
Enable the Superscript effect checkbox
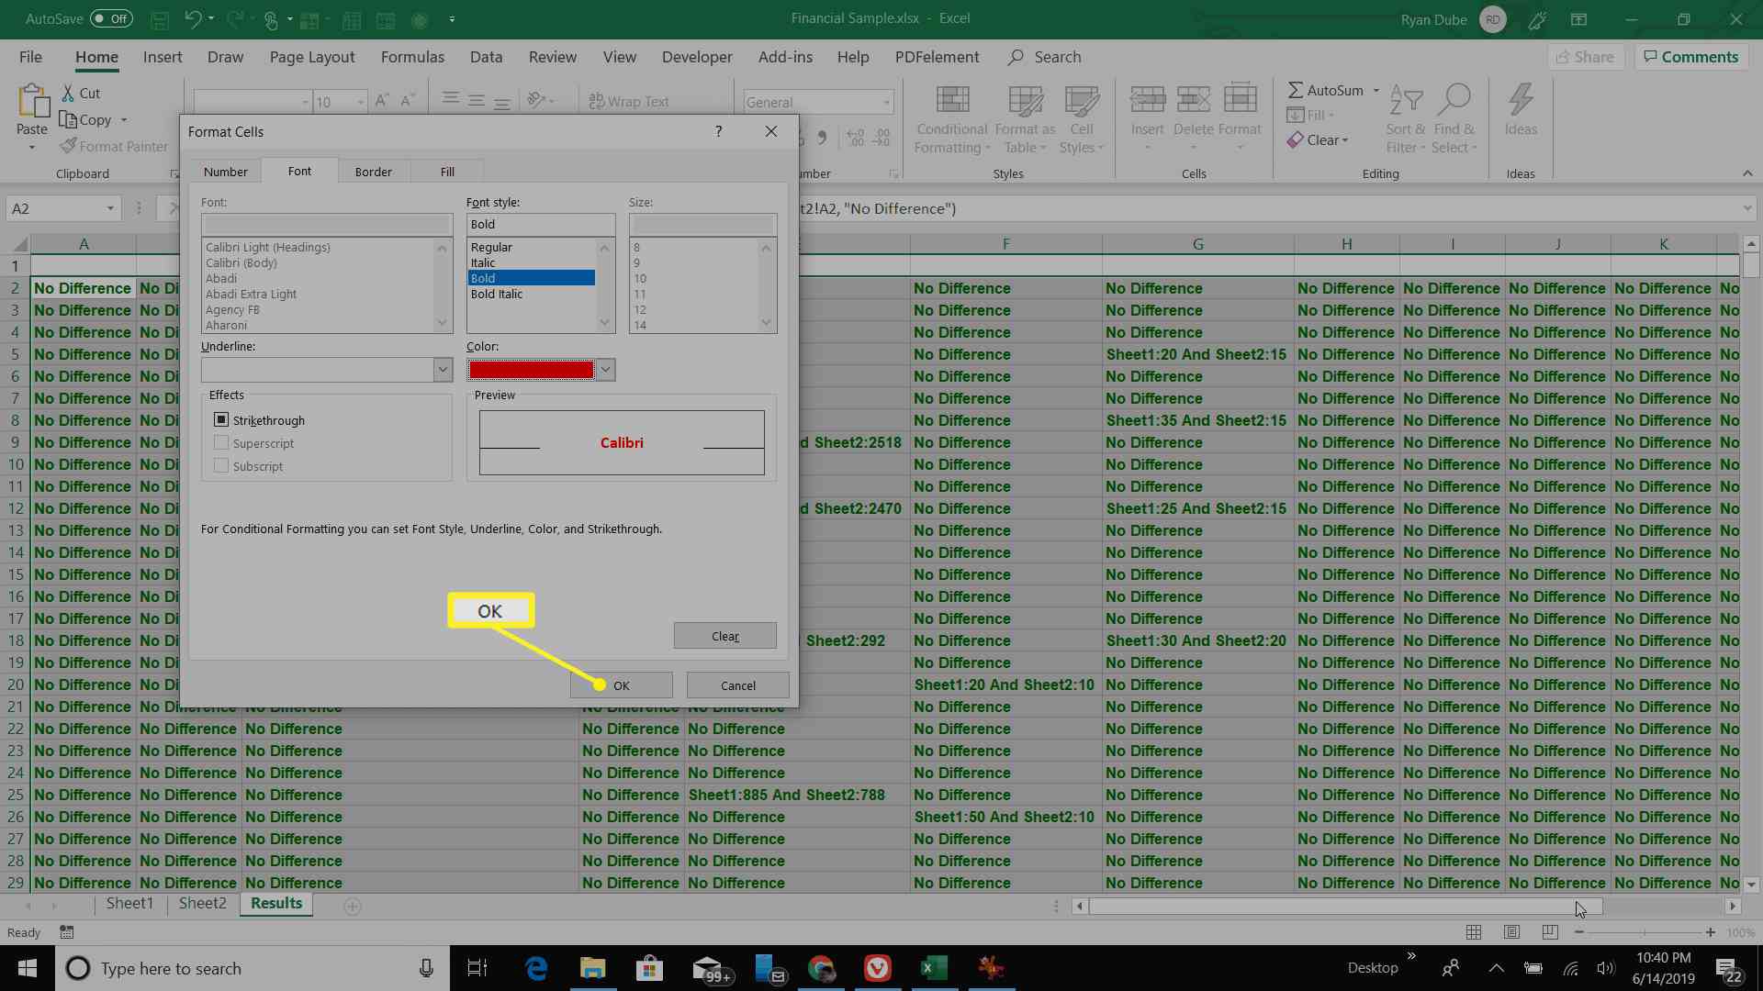(x=220, y=443)
